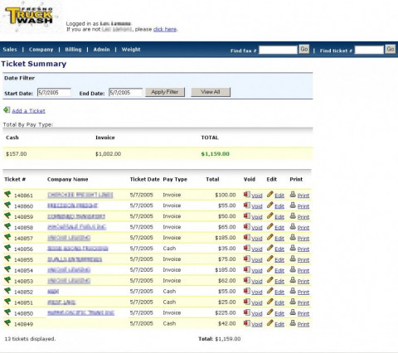
Task: Click the Edit link for ticket 140855
Action: point(279,260)
